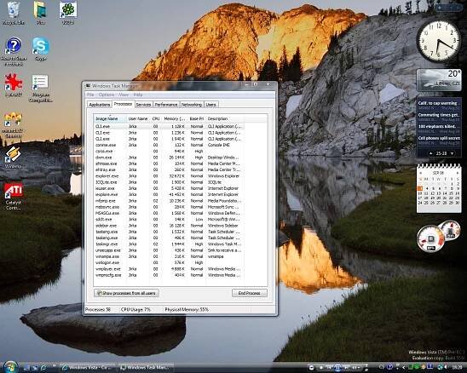Open the folder icon beside Recycle Bin
The height and width of the screenshot is (373, 467).
point(40,13)
